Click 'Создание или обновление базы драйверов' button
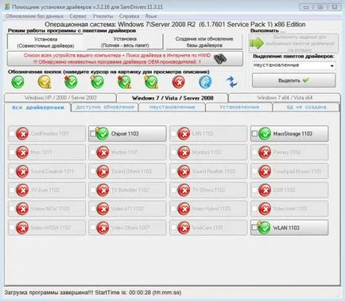The height and width of the screenshot is (301, 345). (x=204, y=42)
